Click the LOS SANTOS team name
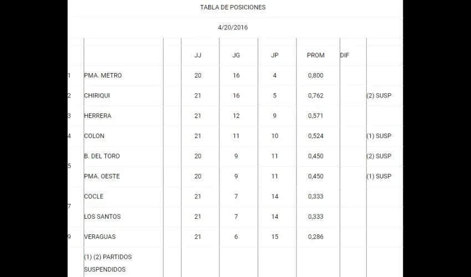Viewport: 471px width, 277px height. pos(102,217)
